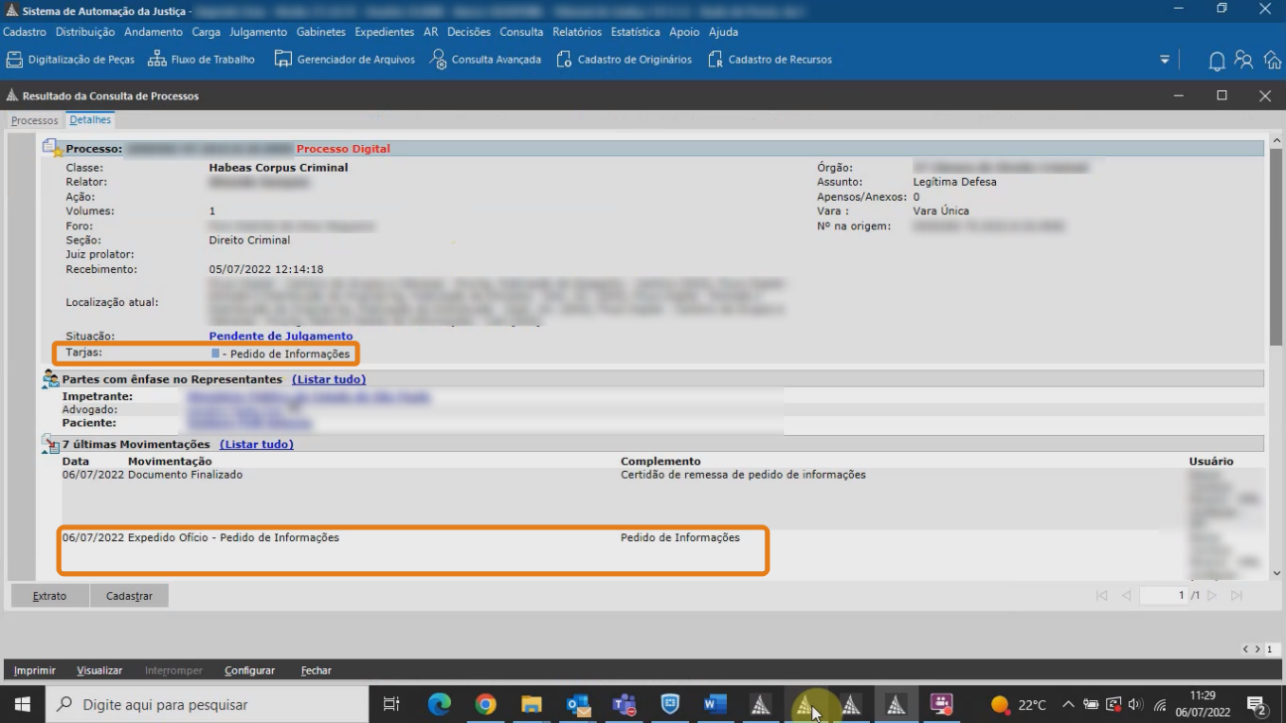Click the scrollbar down arrow

pos(1275,573)
